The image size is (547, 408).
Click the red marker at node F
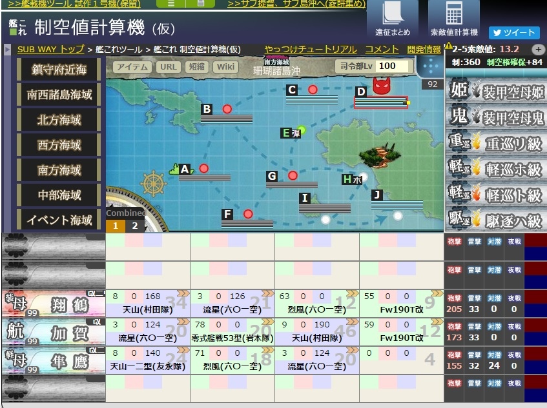pyautogui.click(x=248, y=214)
